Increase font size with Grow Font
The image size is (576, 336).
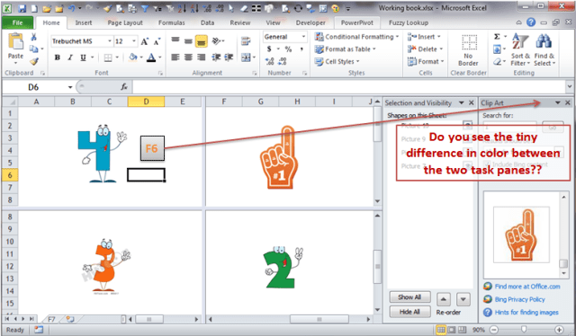pos(145,41)
